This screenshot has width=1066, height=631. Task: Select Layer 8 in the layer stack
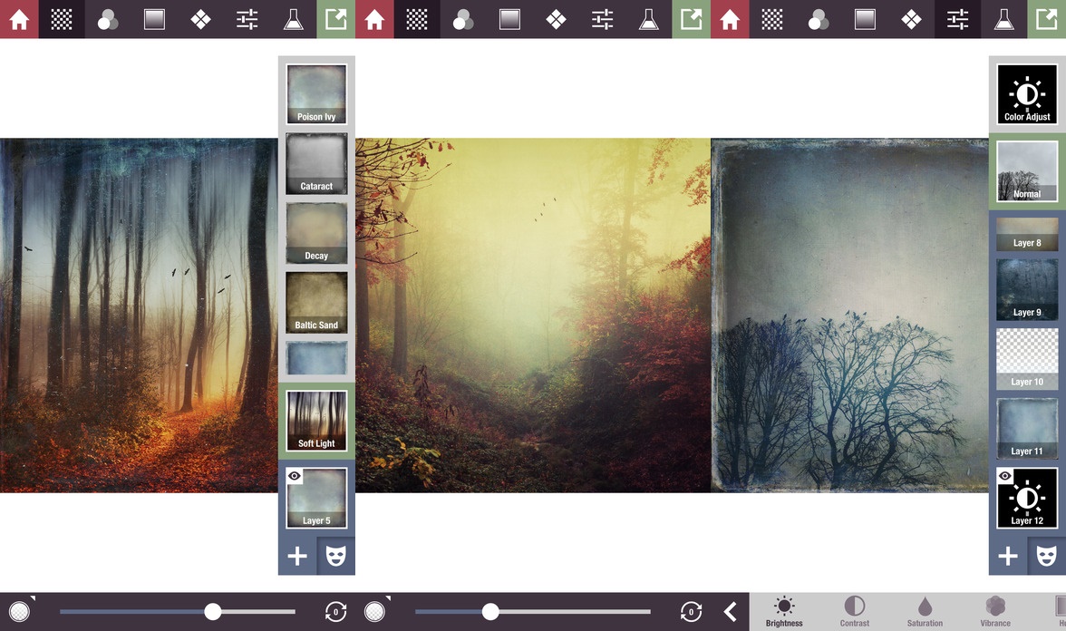pos(1026,234)
